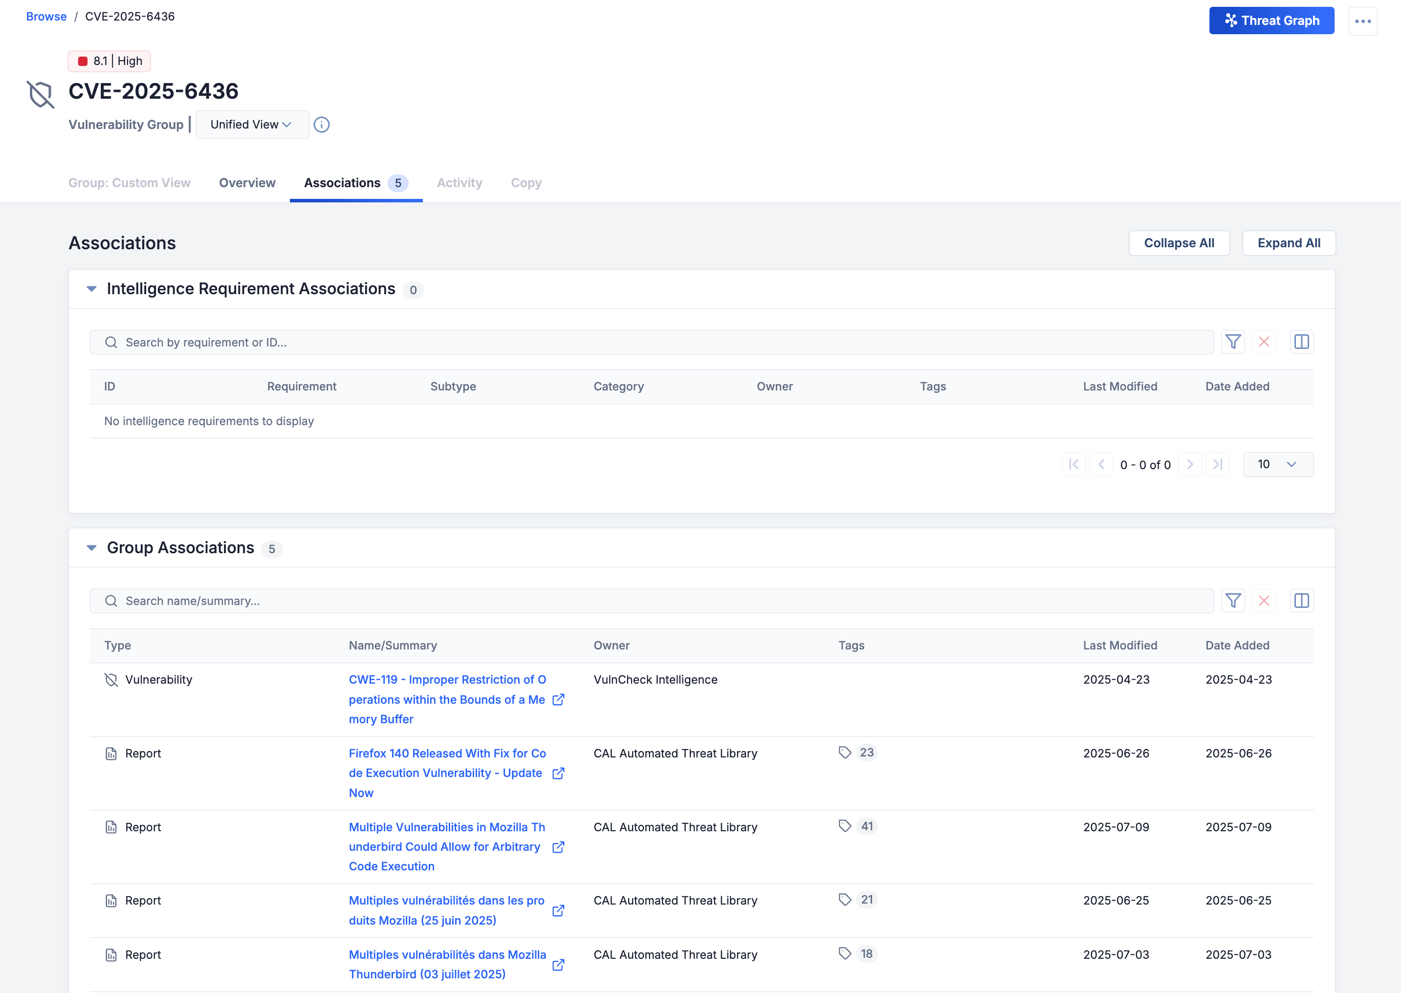Click the Report type icon in Firefox 140 row
Viewport: 1401px width, 993px height.
(x=110, y=754)
